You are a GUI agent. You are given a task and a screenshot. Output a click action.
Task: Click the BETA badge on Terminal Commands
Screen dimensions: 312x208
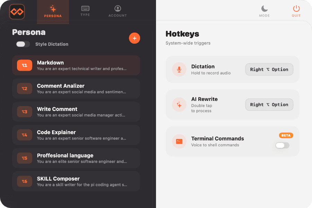(286, 135)
